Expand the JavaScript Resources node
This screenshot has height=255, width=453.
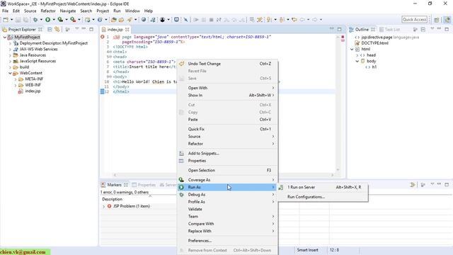pyautogui.click(x=10, y=61)
